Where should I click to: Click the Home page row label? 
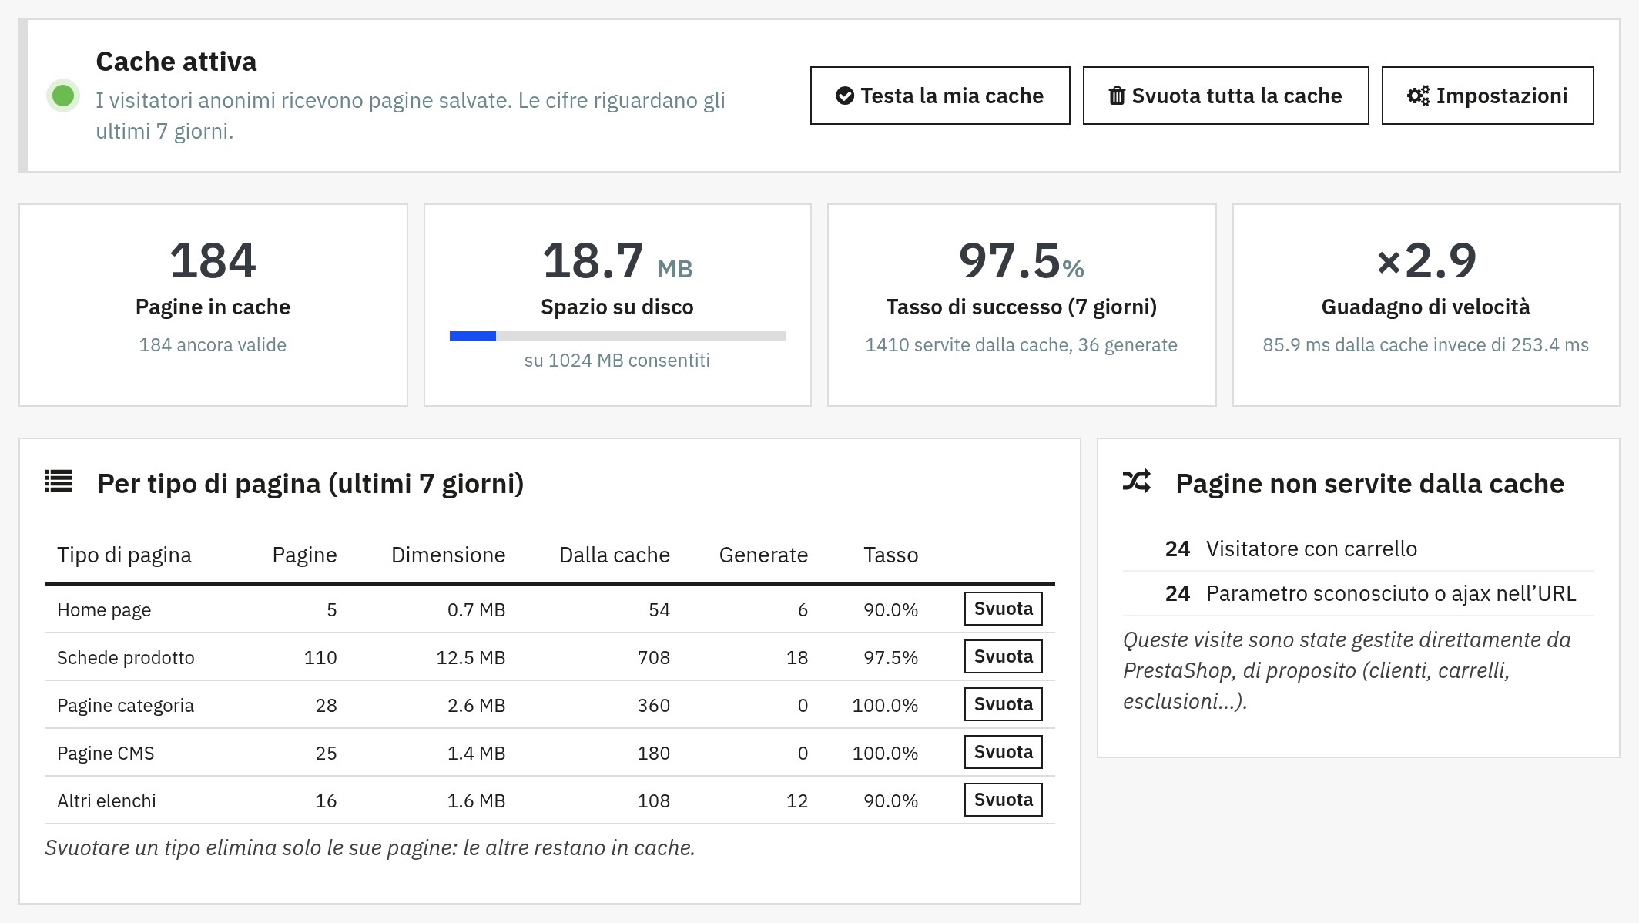click(x=104, y=609)
